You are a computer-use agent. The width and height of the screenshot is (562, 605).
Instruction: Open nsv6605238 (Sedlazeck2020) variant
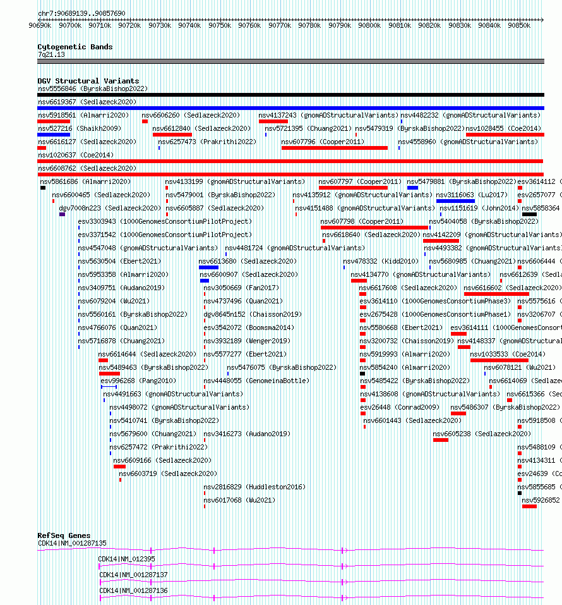pyautogui.click(x=482, y=434)
